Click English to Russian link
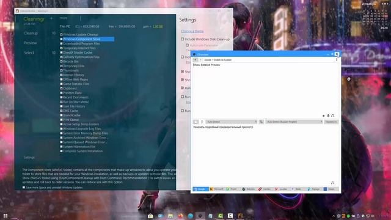Viewport: 391px width, 220px height. (222, 60)
